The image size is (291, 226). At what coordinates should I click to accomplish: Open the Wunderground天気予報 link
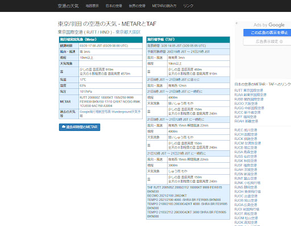point(111,114)
